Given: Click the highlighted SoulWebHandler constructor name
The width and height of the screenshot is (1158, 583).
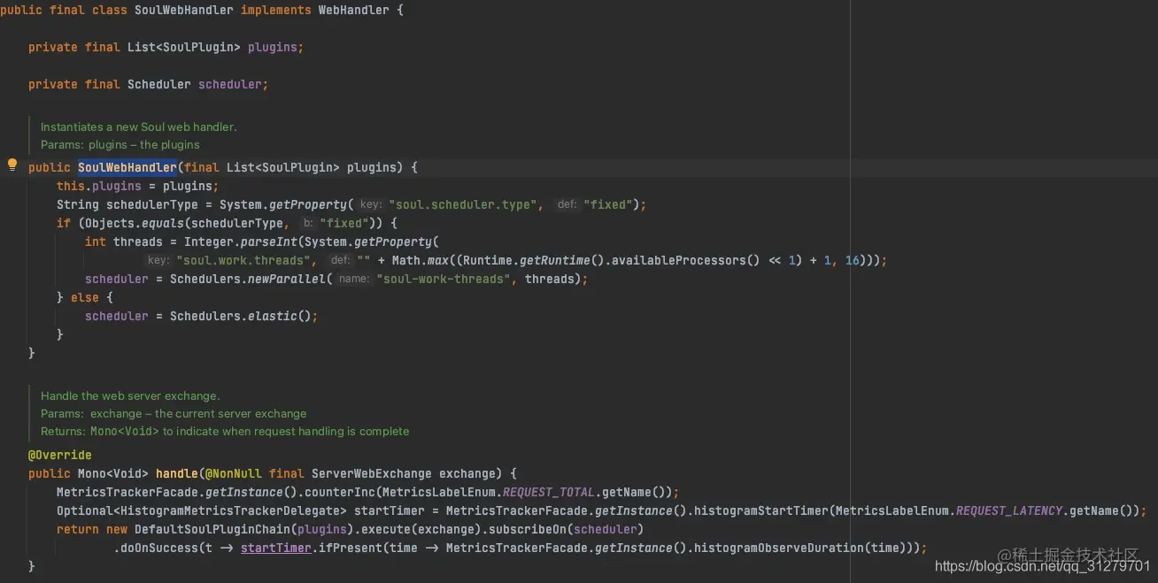Looking at the screenshot, I should pos(127,167).
